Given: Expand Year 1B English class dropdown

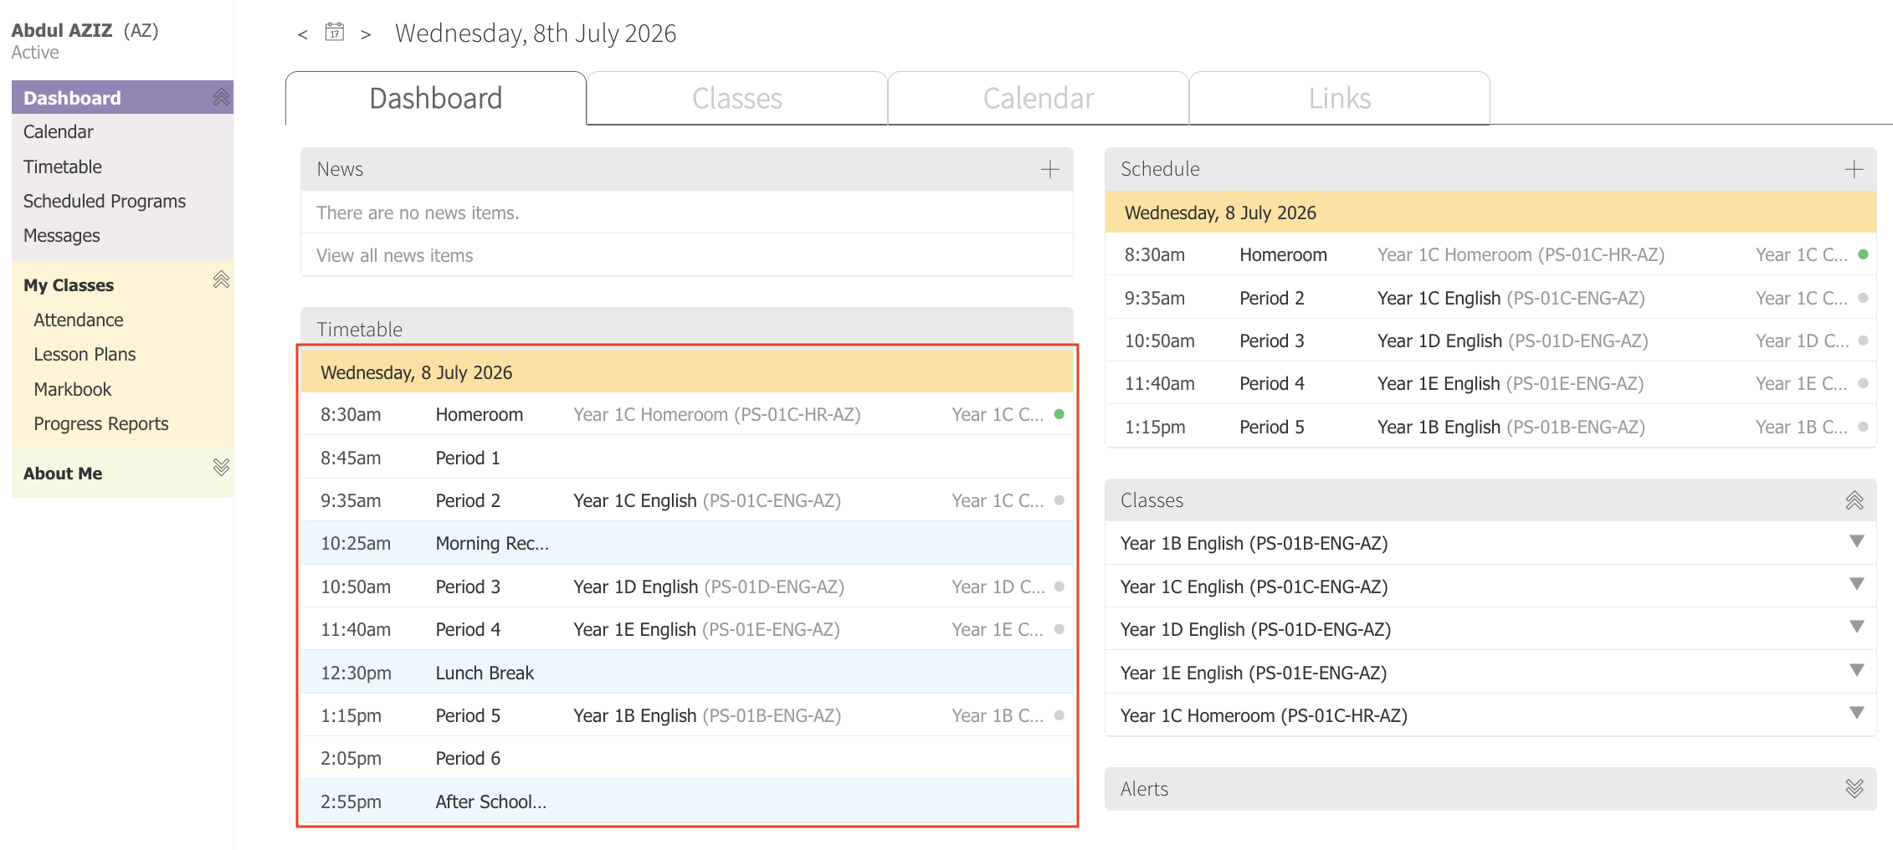Looking at the screenshot, I should pyautogui.click(x=1856, y=542).
